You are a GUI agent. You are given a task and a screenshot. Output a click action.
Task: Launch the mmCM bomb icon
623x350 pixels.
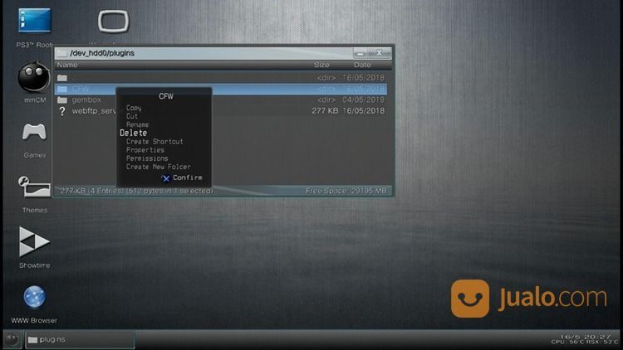[34, 78]
